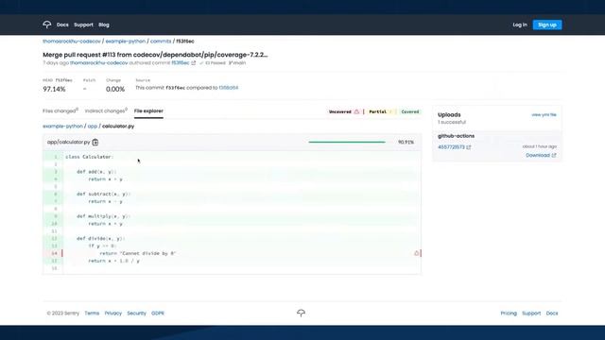The width and height of the screenshot is (605, 340).
Task: Open view yml file link in Uploads
Action: point(544,115)
